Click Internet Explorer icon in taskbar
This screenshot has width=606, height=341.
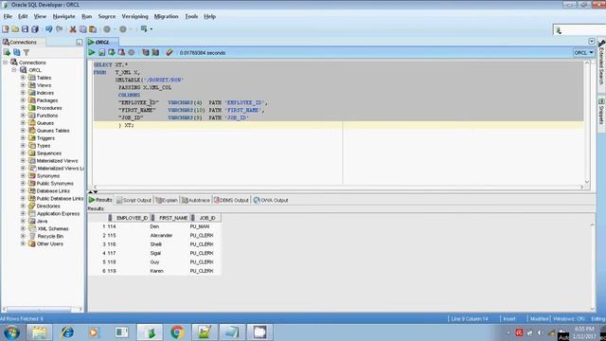pyautogui.click(x=67, y=332)
